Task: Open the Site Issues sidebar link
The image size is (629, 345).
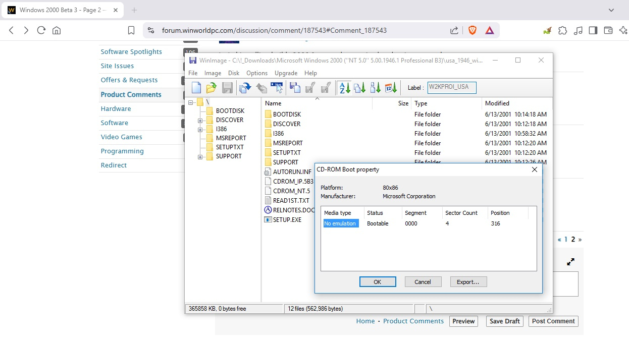Action: (x=117, y=66)
